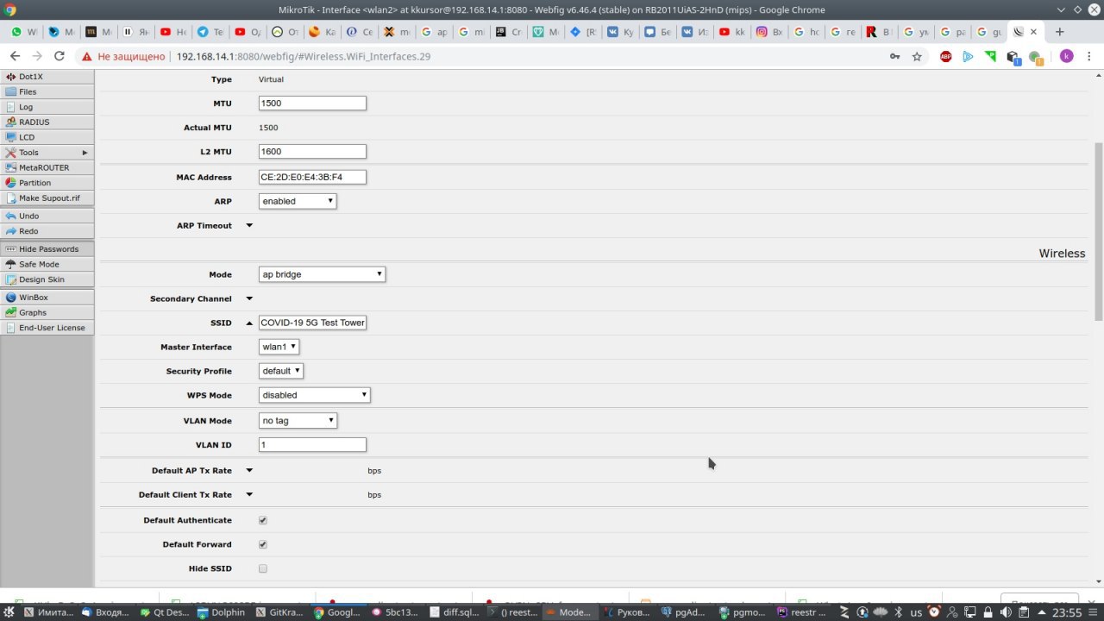
Task: Open MetaROUTER in the sidebar
Action: 47,167
